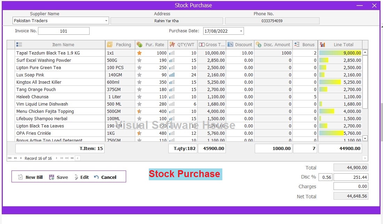Click the grid's horizontal scroll-right arrow
Viewport: 383px width, 224px height.
pos(365,158)
